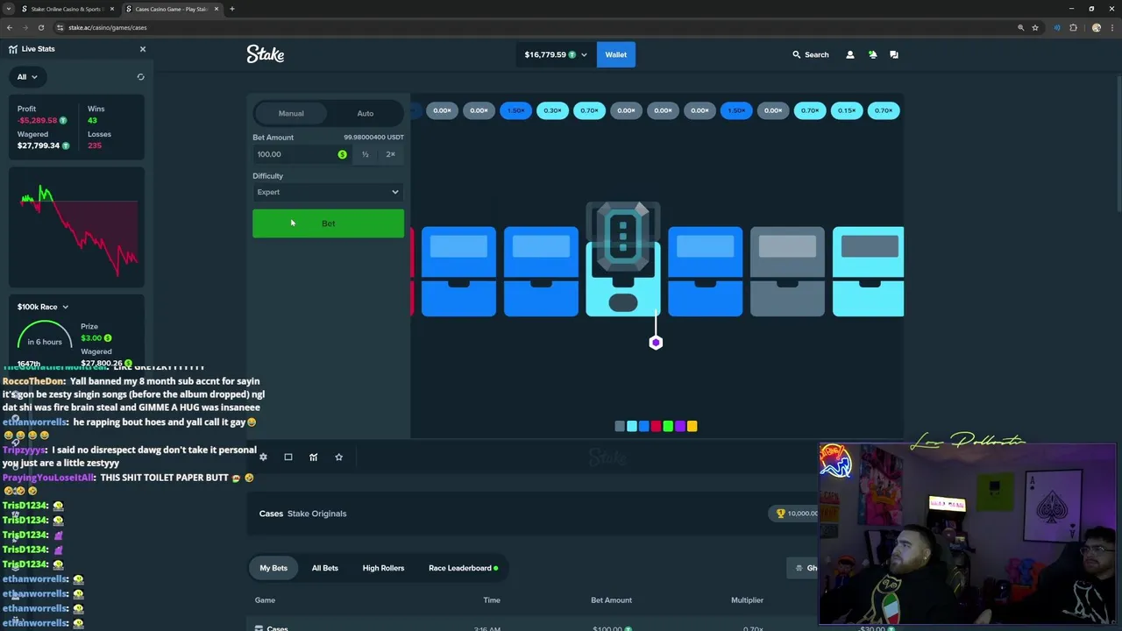
Task: Open the Wallet
Action: pos(615,54)
